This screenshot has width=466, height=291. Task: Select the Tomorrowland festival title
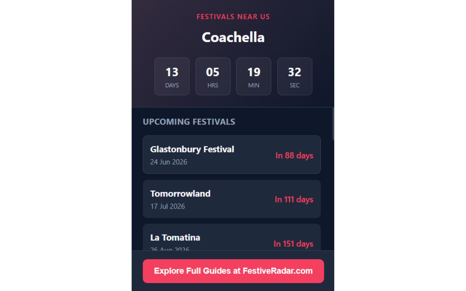[x=180, y=194]
